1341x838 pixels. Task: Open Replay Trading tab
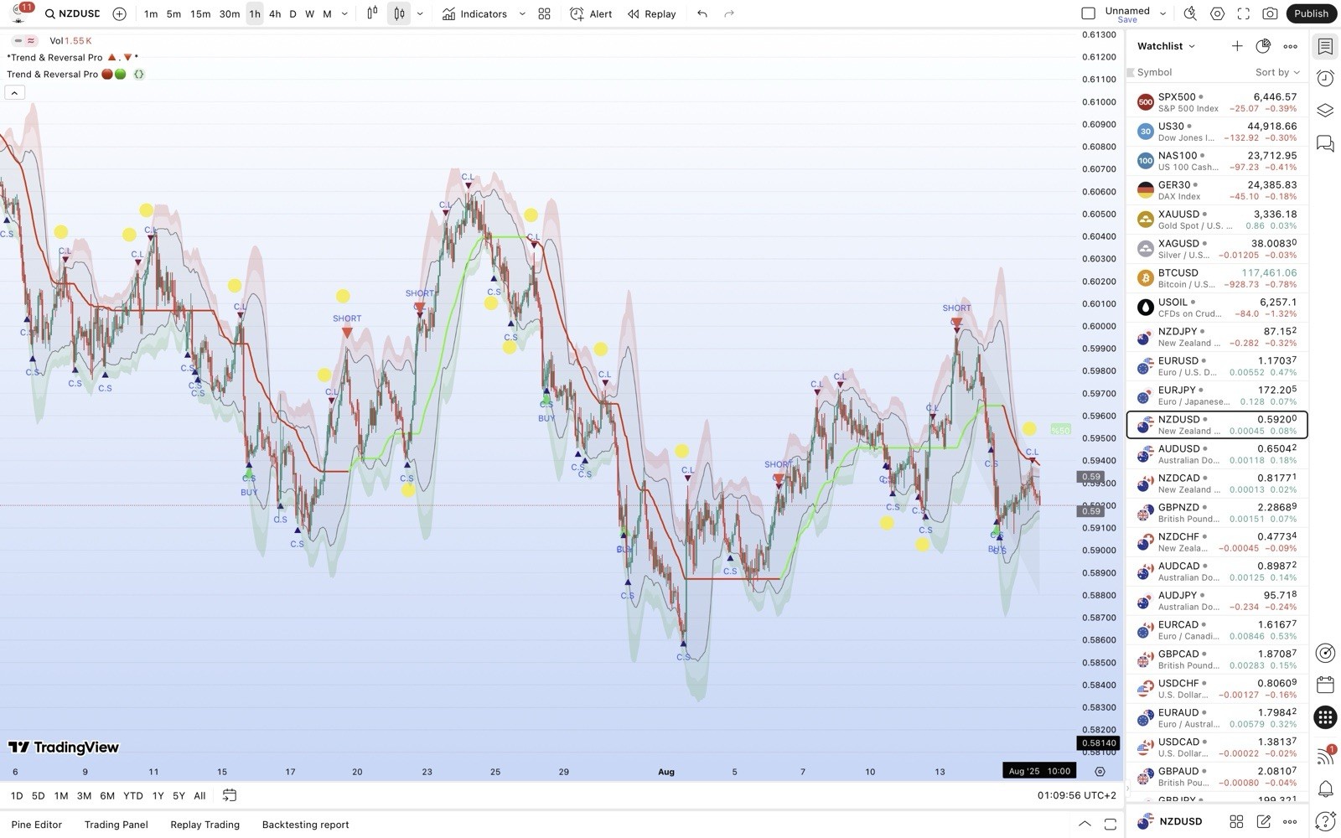205,825
